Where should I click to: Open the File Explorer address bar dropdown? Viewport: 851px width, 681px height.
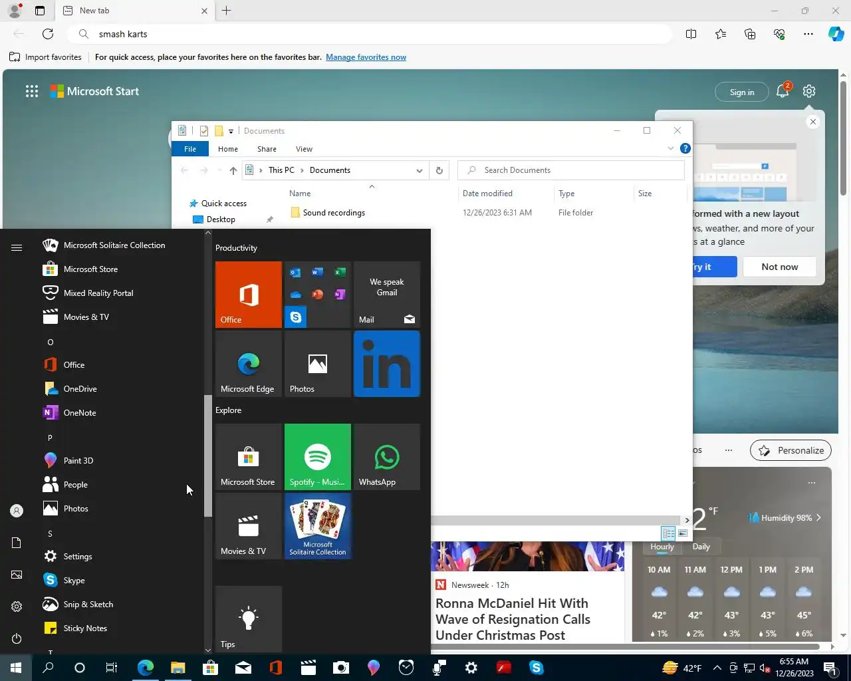[x=420, y=170]
